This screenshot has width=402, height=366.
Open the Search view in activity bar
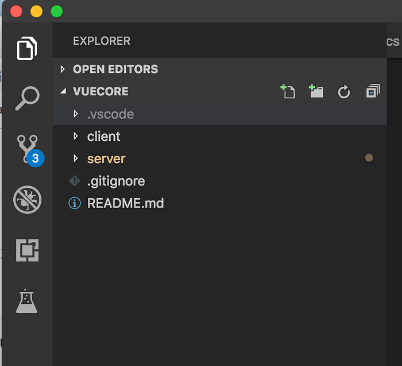coord(28,98)
